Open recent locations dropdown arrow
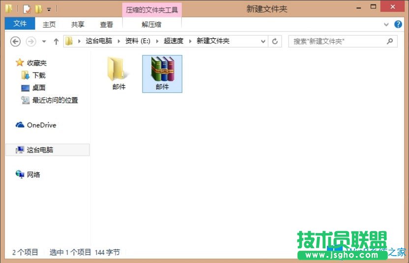 pyautogui.click(x=44, y=41)
